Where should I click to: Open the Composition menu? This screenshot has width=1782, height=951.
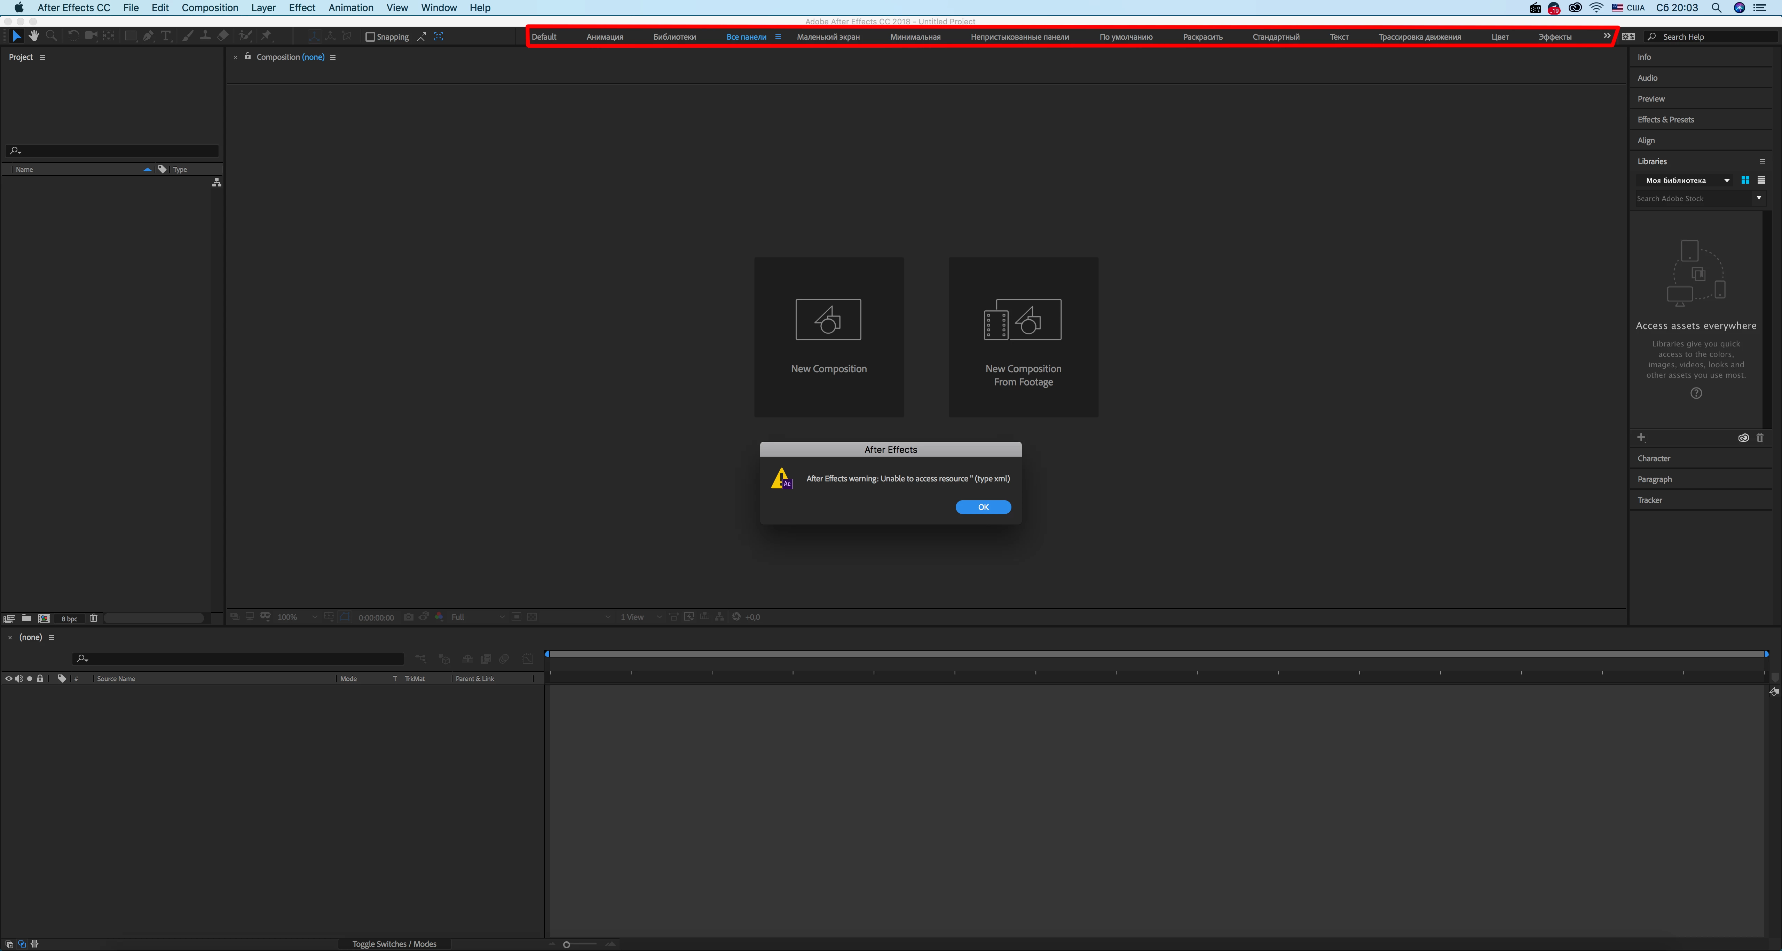[x=210, y=8]
